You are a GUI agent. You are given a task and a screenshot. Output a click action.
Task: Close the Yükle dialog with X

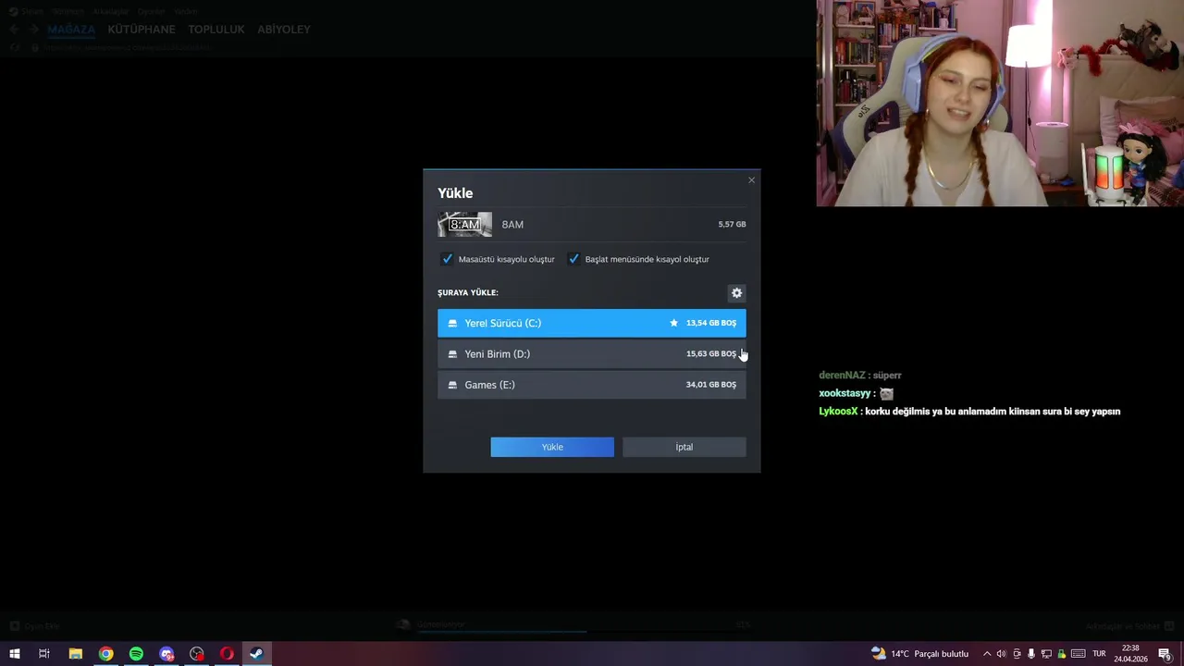pos(751,180)
